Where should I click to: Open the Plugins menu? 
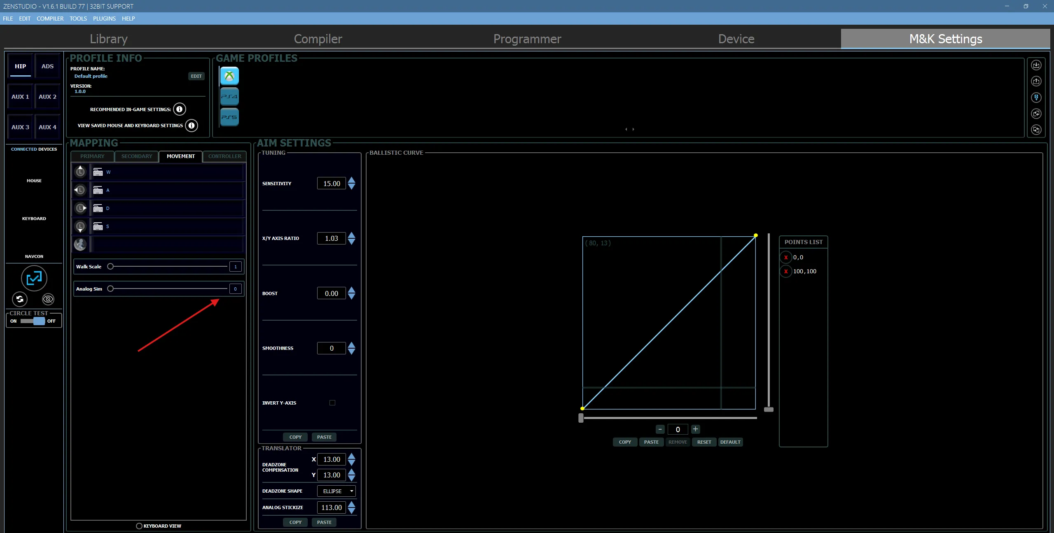[104, 19]
